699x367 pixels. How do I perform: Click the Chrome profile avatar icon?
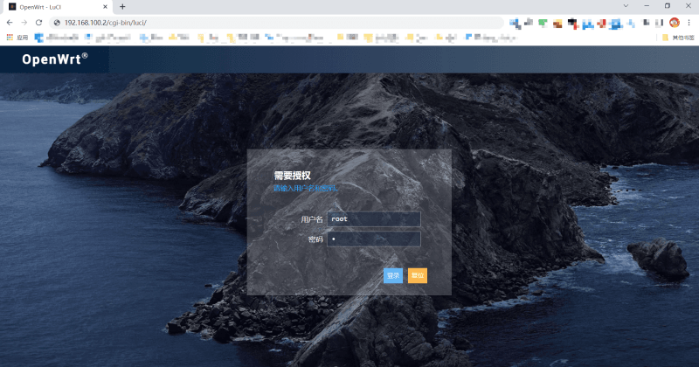point(675,22)
